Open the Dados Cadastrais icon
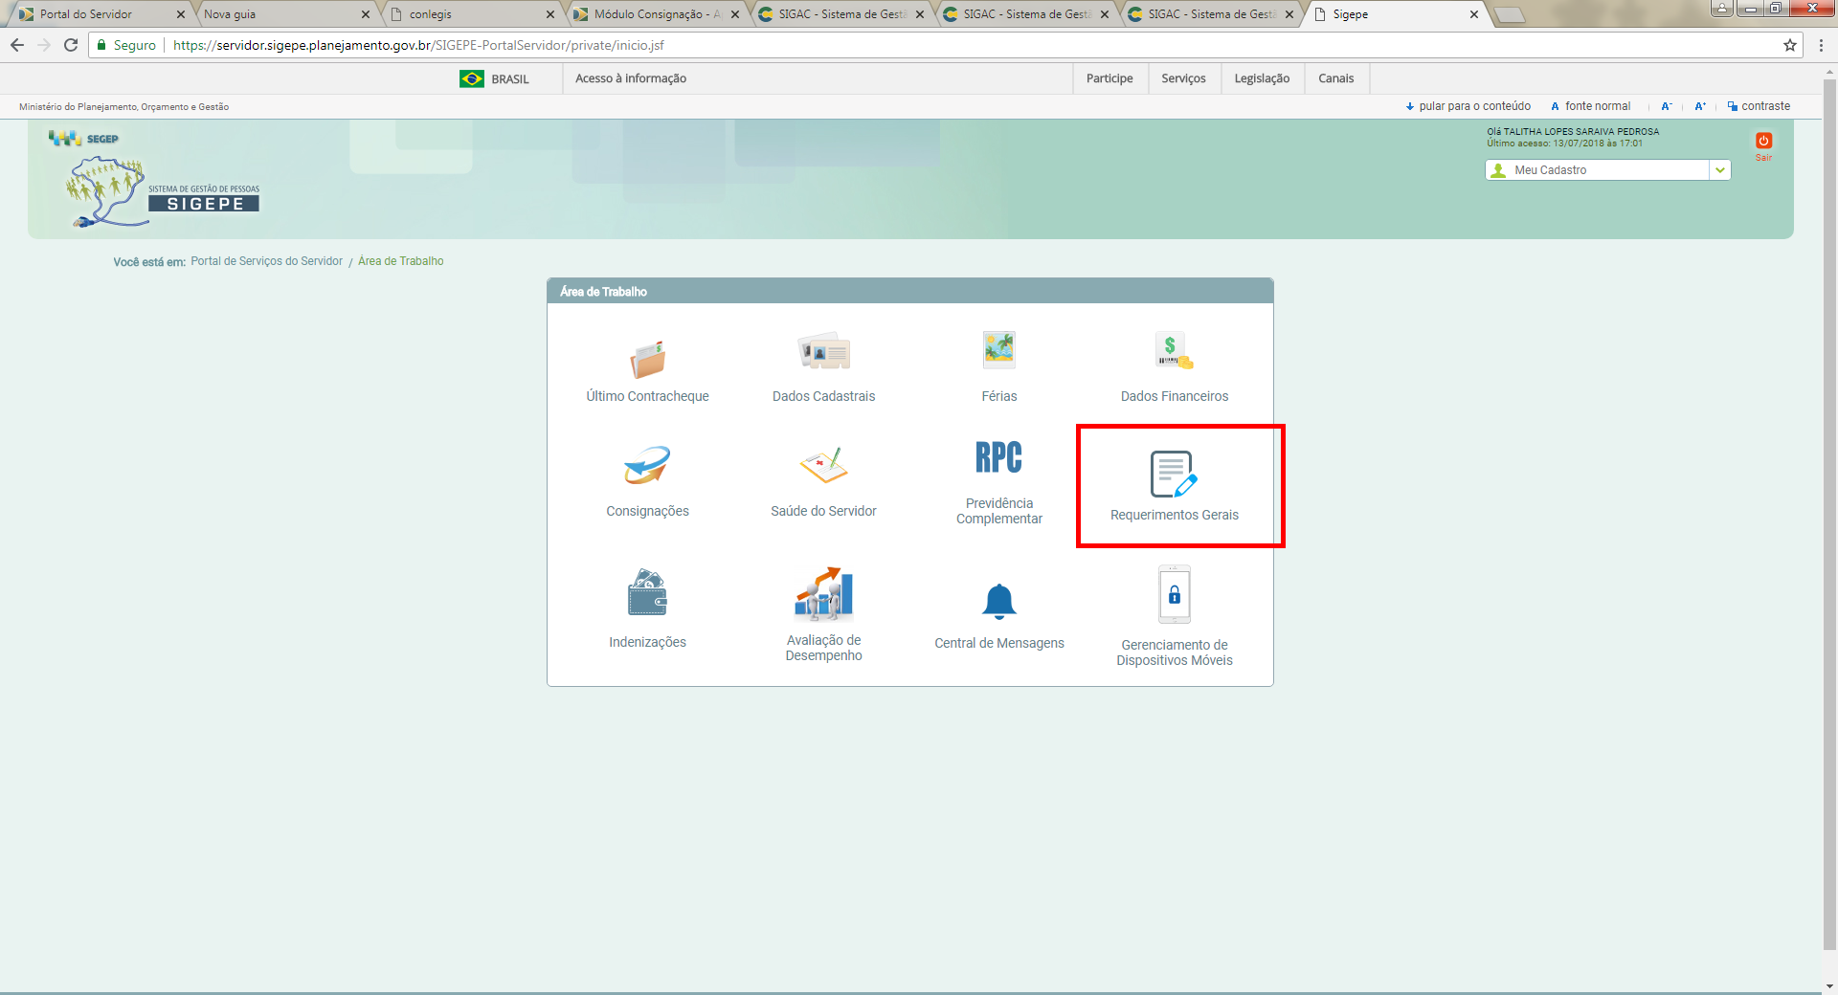1838x995 pixels. click(823, 352)
